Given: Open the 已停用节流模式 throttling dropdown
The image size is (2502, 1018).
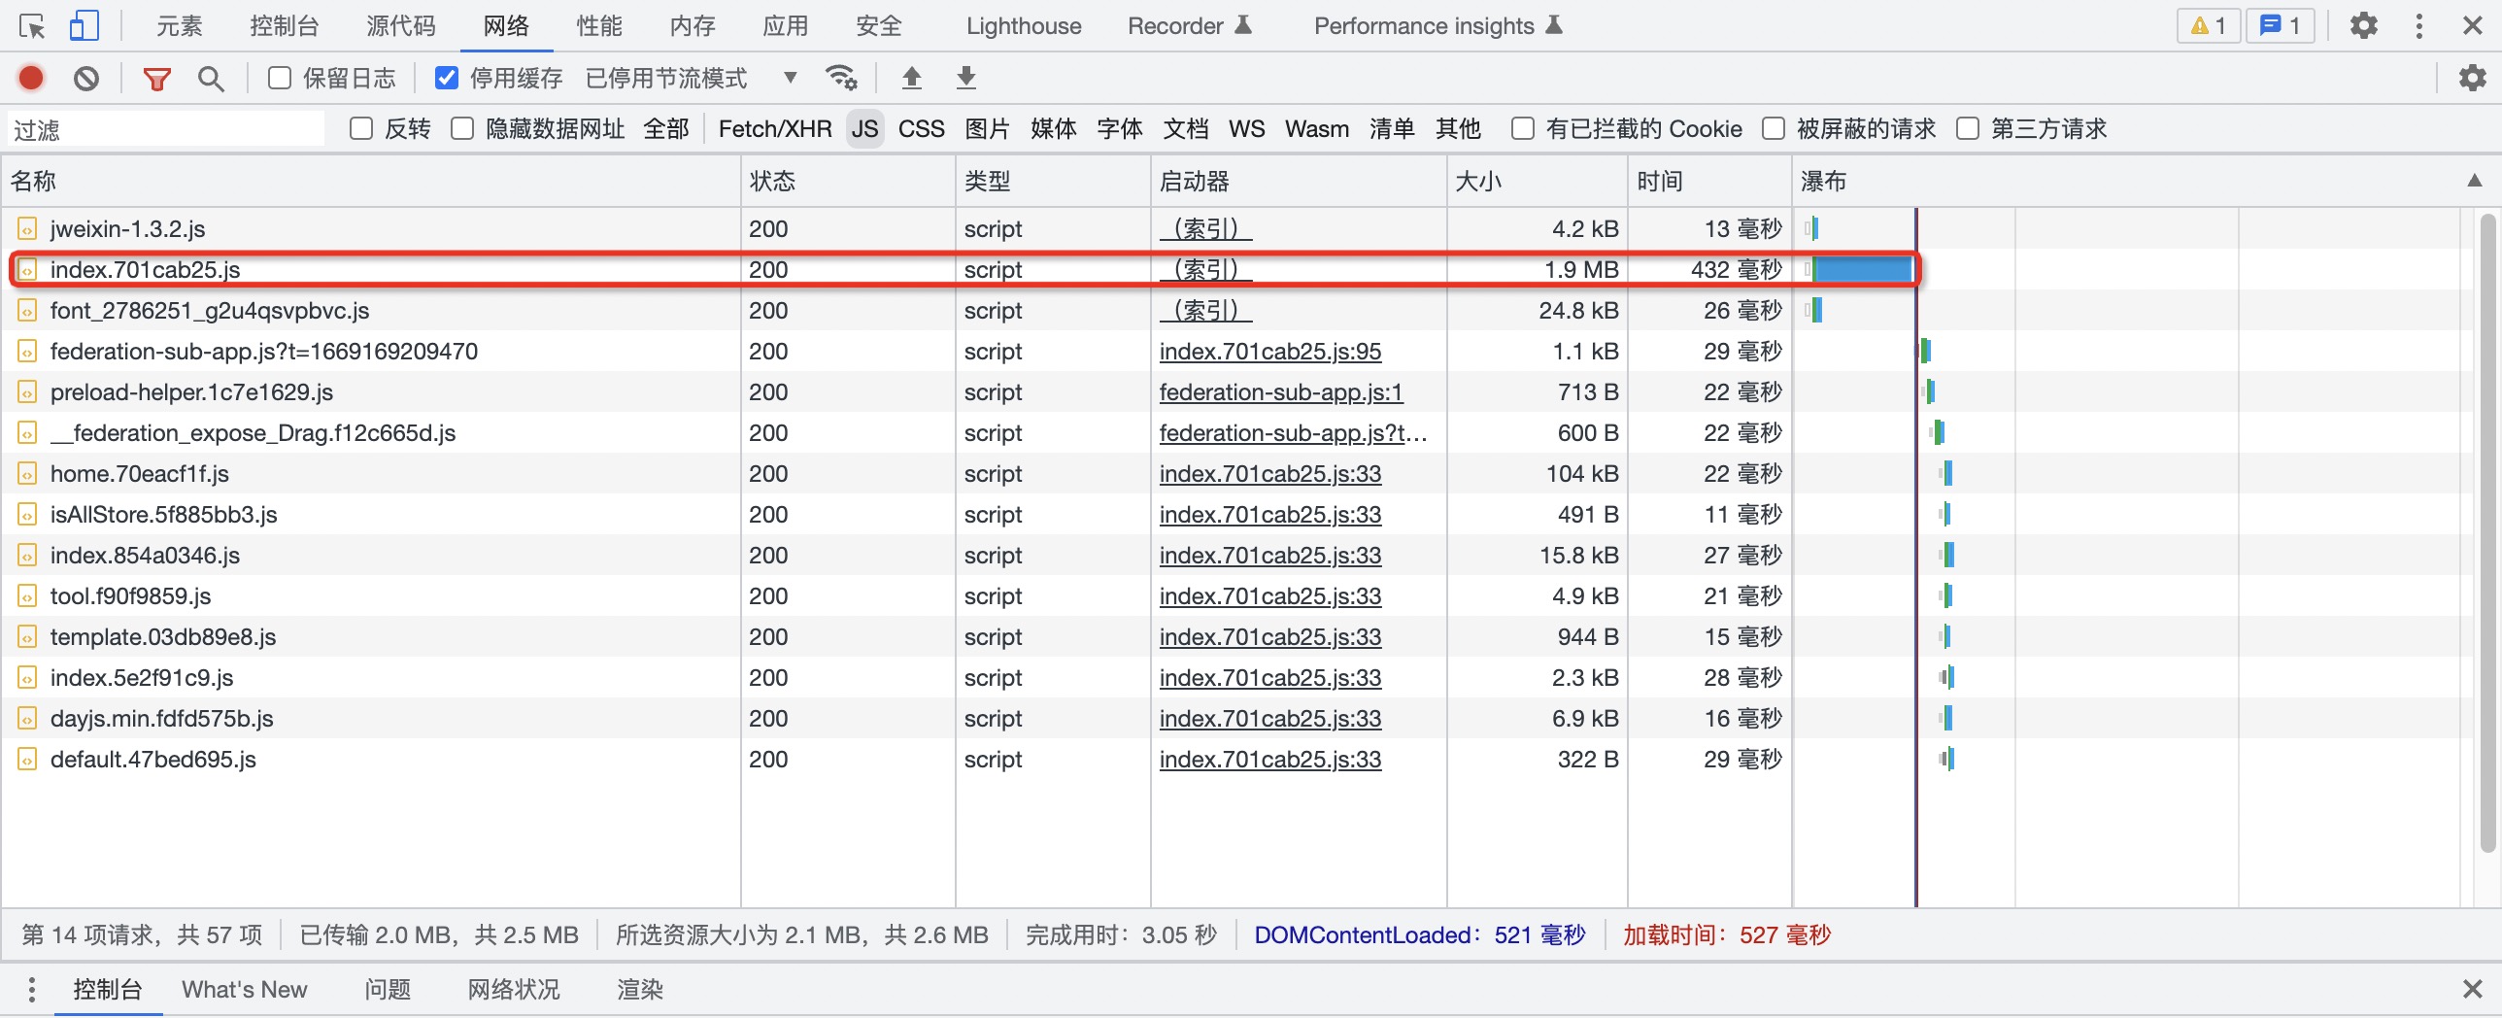Looking at the screenshot, I should click(692, 78).
